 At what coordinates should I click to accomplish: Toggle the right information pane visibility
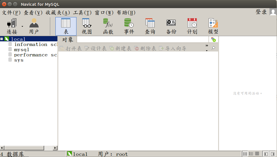[x=272, y=154]
